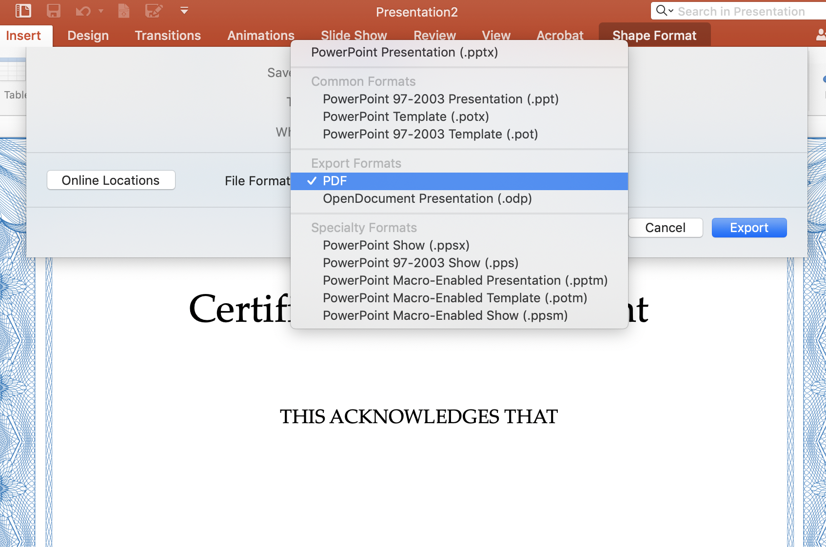
Task: Click the THIS ACKNOWLEDGES THAT text on slide
Action: click(418, 417)
